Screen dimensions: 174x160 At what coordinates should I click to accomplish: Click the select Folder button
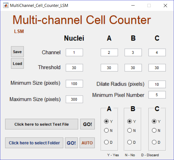(34, 143)
